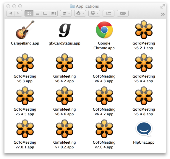This screenshot has width=170, height=159.
Task: Select the Google Chrome.app icon
Action: [104, 30]
